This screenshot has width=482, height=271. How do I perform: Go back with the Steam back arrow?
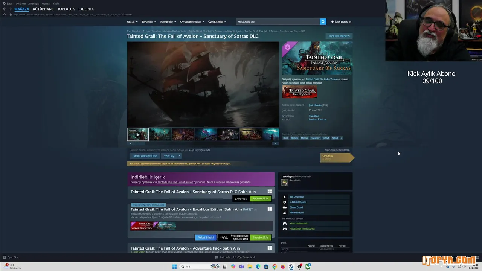tap(4, 9)
